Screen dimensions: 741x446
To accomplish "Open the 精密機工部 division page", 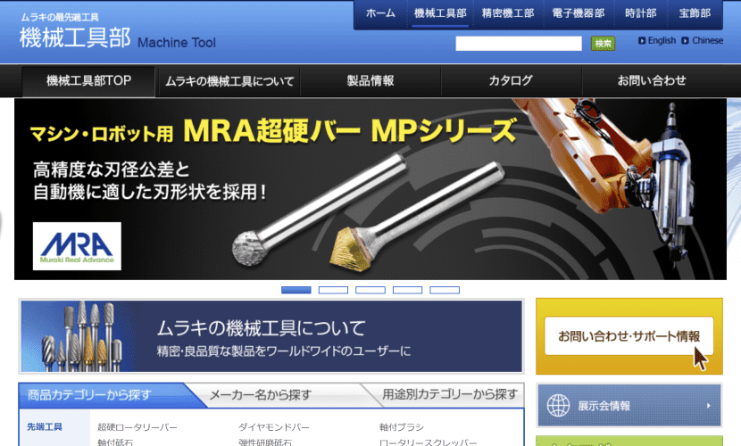I will point(508,13).
